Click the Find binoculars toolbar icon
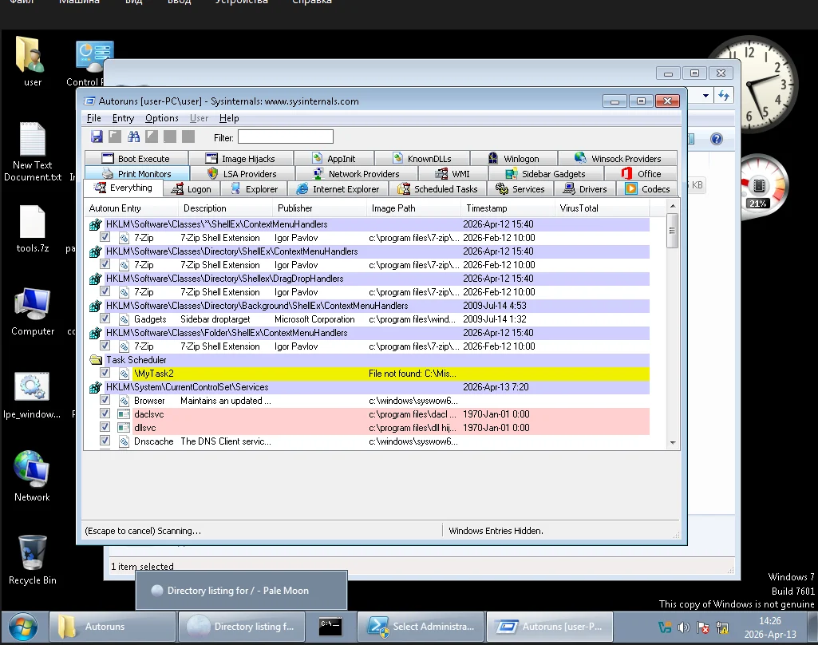Viewport: 818px width, 645px height. click(133, 137)
